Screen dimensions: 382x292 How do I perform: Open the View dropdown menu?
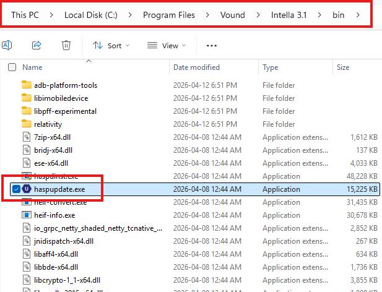click(x=166, y=45)
